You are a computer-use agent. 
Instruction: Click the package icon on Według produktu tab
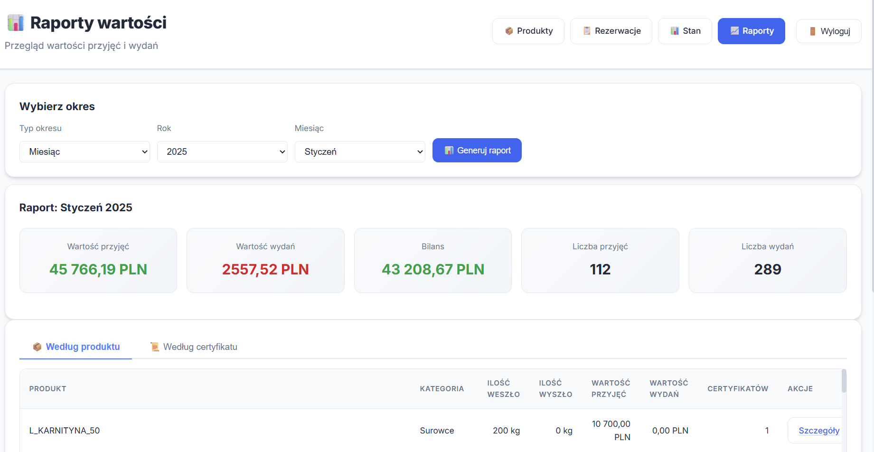(37, 347)
